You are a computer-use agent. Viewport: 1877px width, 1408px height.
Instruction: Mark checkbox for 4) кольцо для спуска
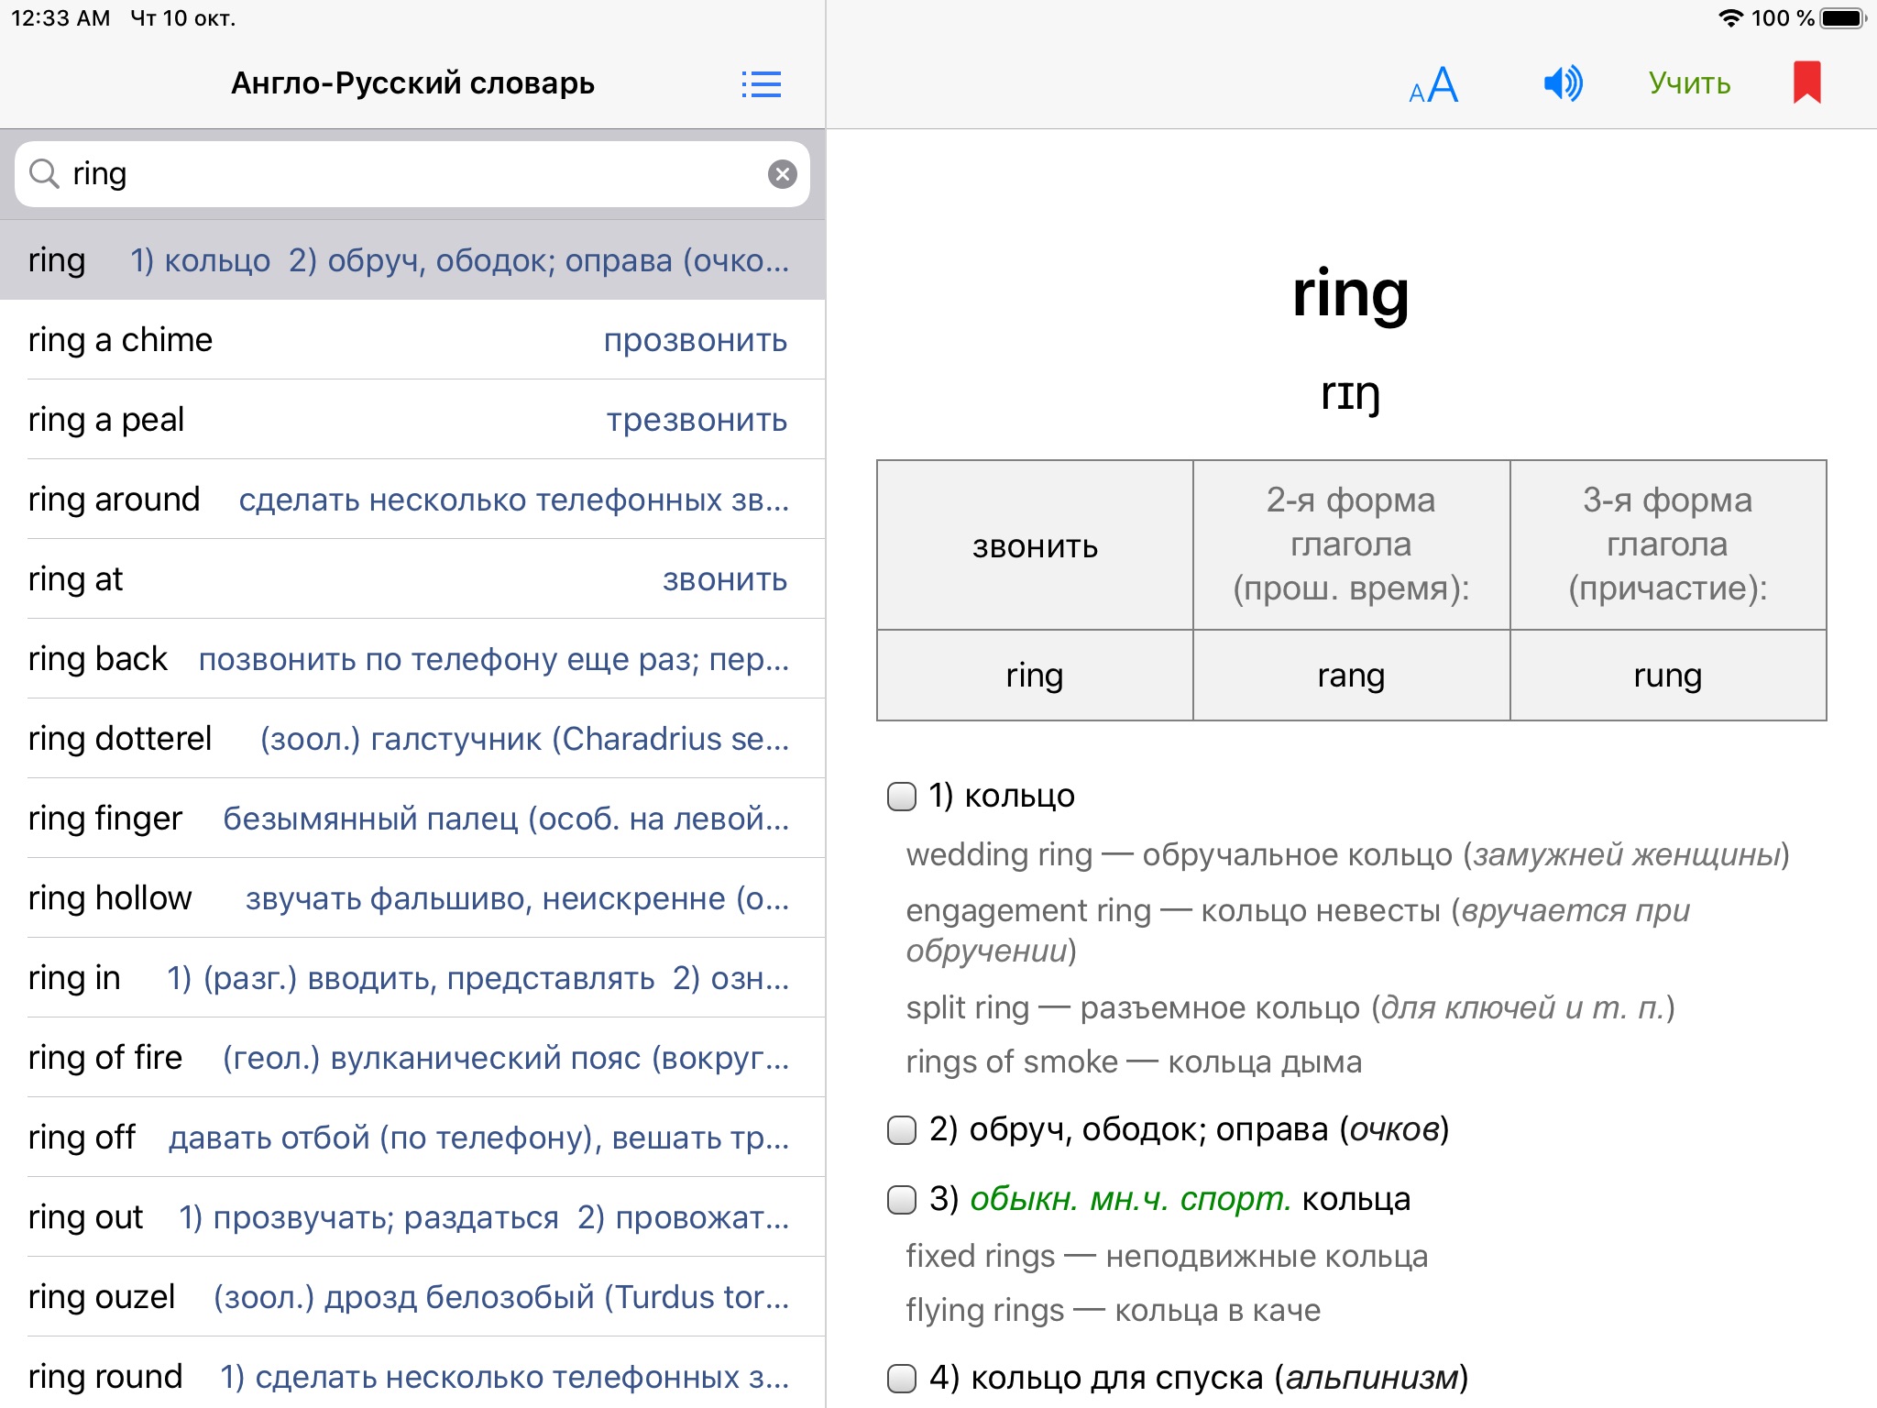[902, 1378]
